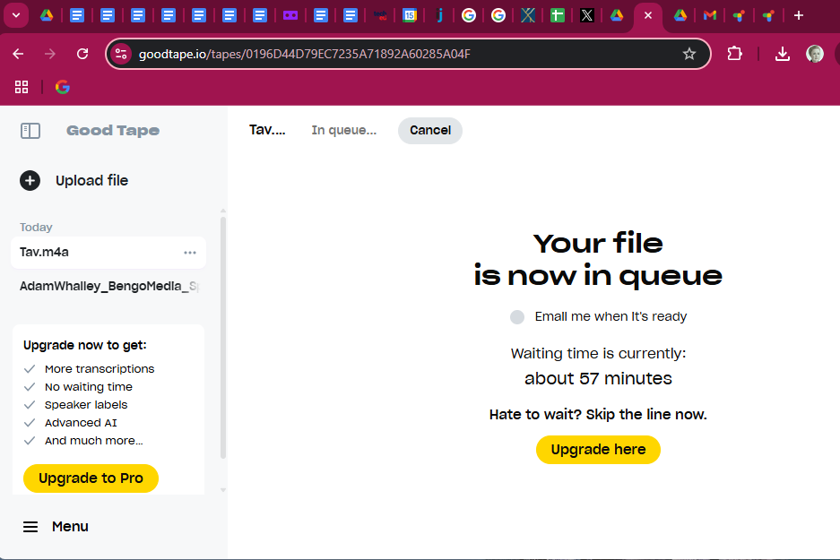
Task: Cancel the queued transcription
Action: pyautogui.click(x=430, y=130)
